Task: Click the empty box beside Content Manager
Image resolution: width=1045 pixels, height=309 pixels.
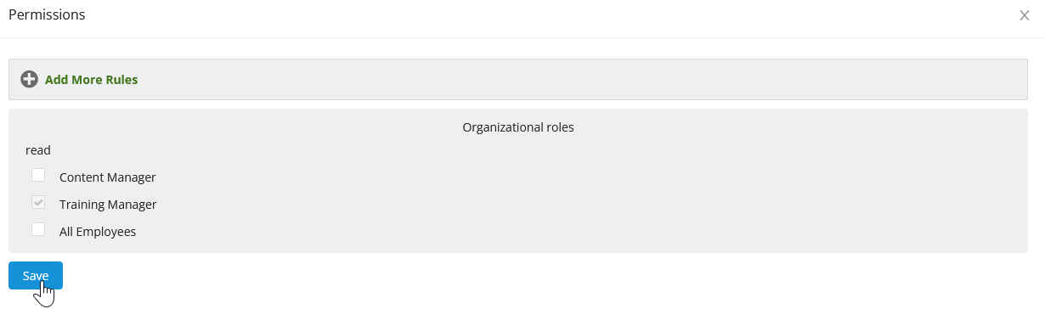Action: pyautogui.click(x=38, y=176)
